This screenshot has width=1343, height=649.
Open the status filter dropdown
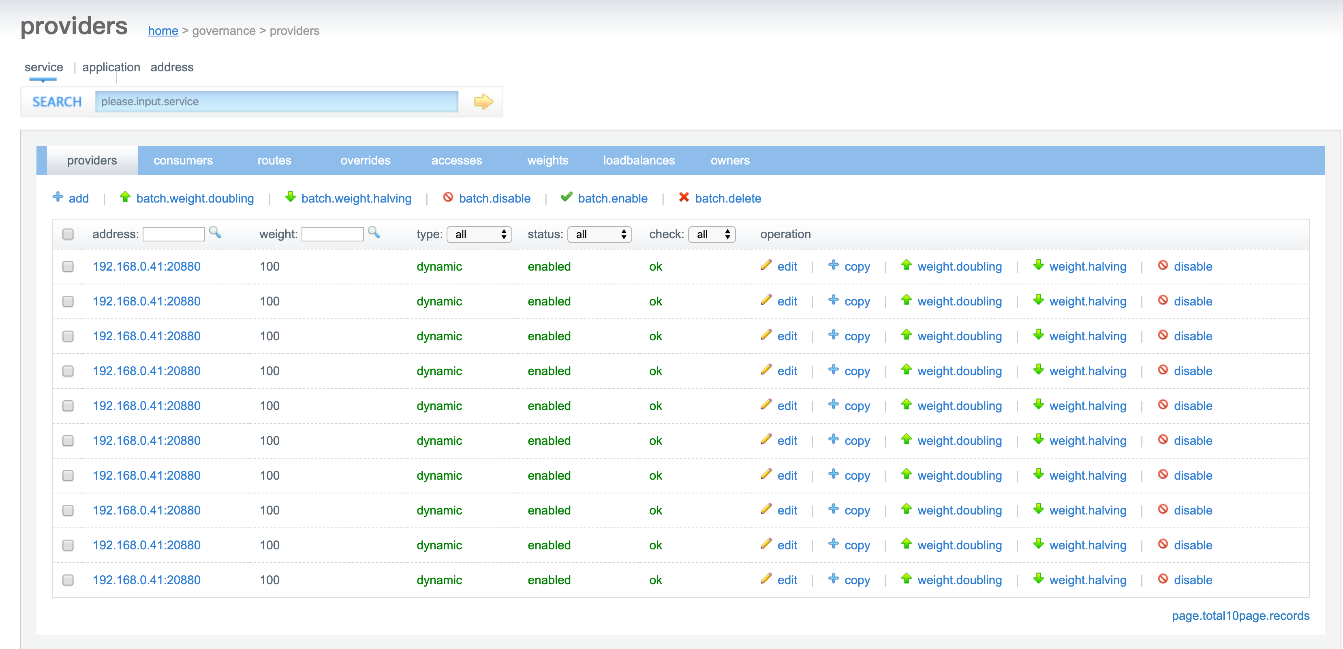point(599,234)
